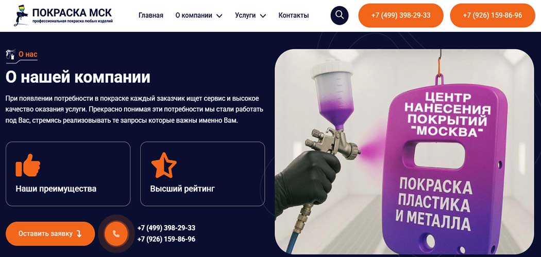Open the Услуги menu item
541x257 pixels.
tap(245, 15)
